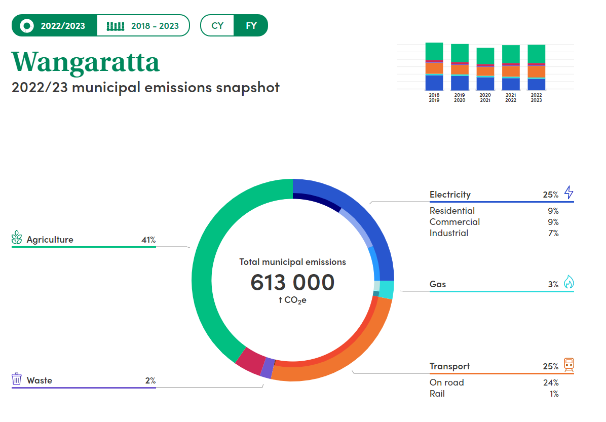Click the Residential electricity row

(x=452, y=211)
